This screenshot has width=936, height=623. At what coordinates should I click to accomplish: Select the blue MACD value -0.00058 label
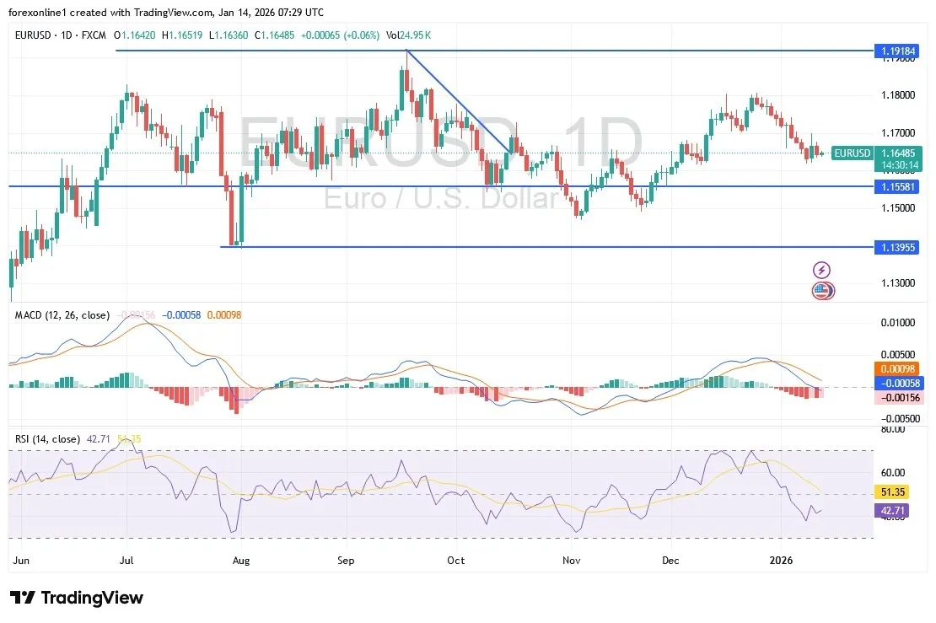897,384
